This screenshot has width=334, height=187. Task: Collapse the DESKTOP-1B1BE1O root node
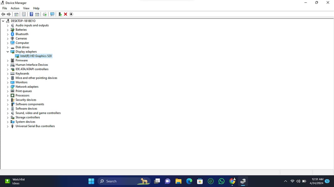point(3,21)
